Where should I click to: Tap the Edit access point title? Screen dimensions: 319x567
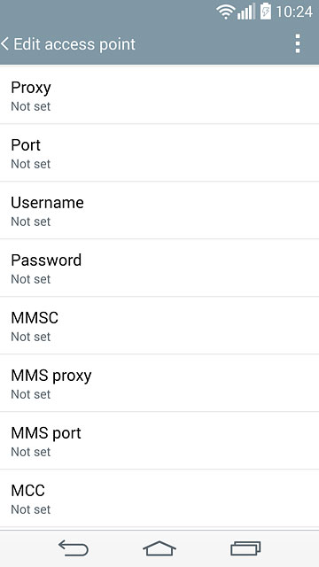coord(74,44)
